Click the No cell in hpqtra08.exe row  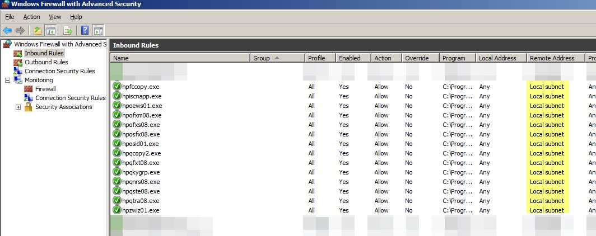(408, 200)
